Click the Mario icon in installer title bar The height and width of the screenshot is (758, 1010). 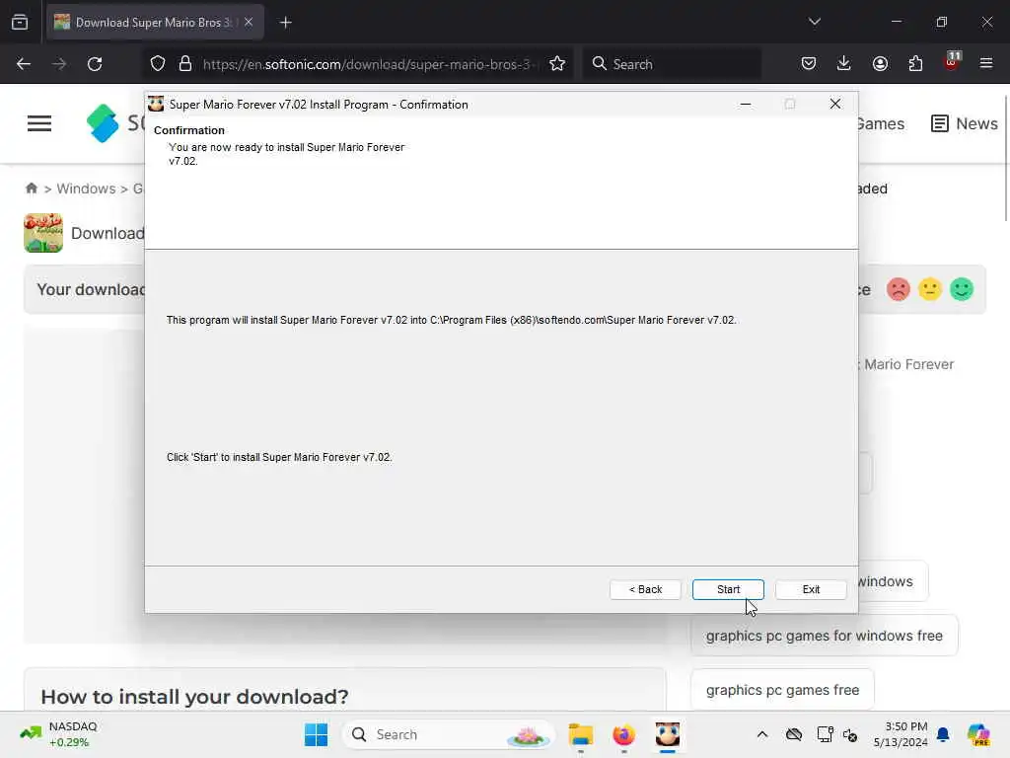point(156,104)
